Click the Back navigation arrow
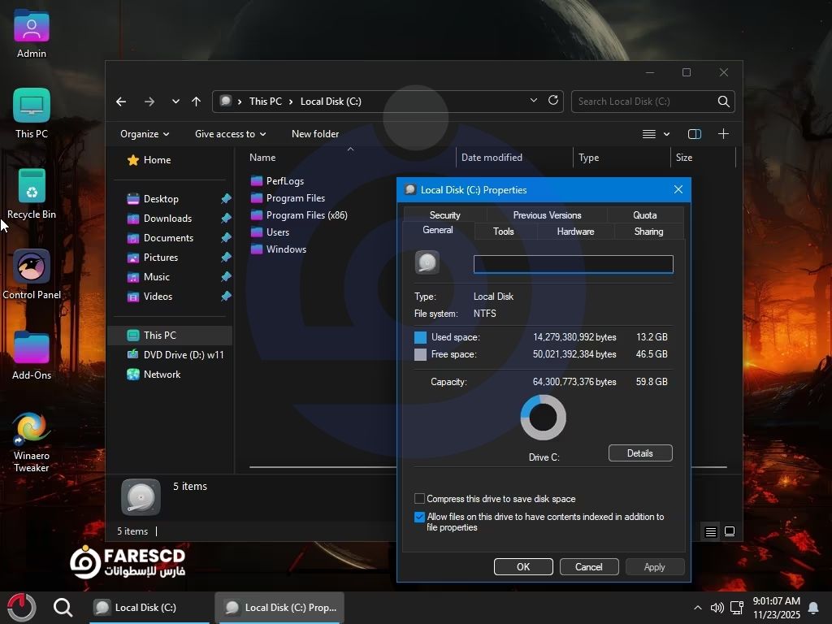 (121, 102)
